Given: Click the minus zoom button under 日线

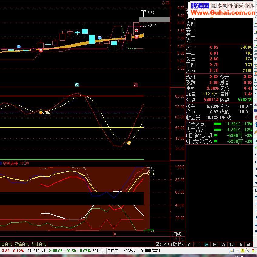Looking at the screenshot, I should 177,239.
